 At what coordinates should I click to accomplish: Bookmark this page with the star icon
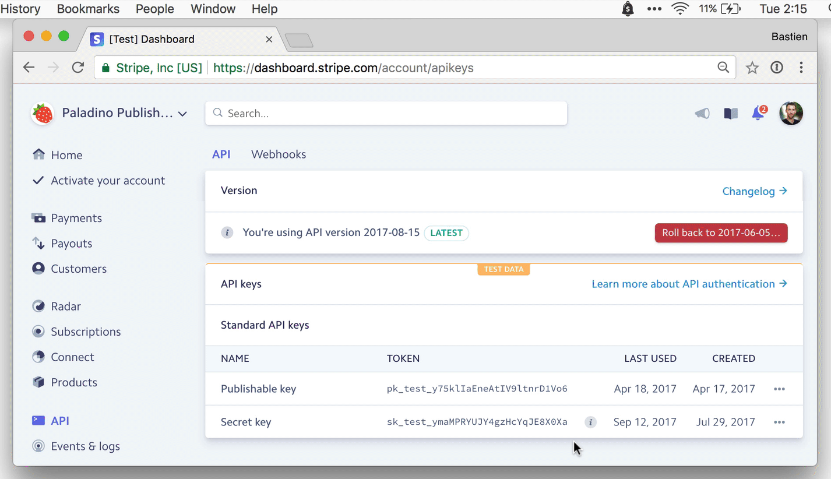[x=752, y=68]
